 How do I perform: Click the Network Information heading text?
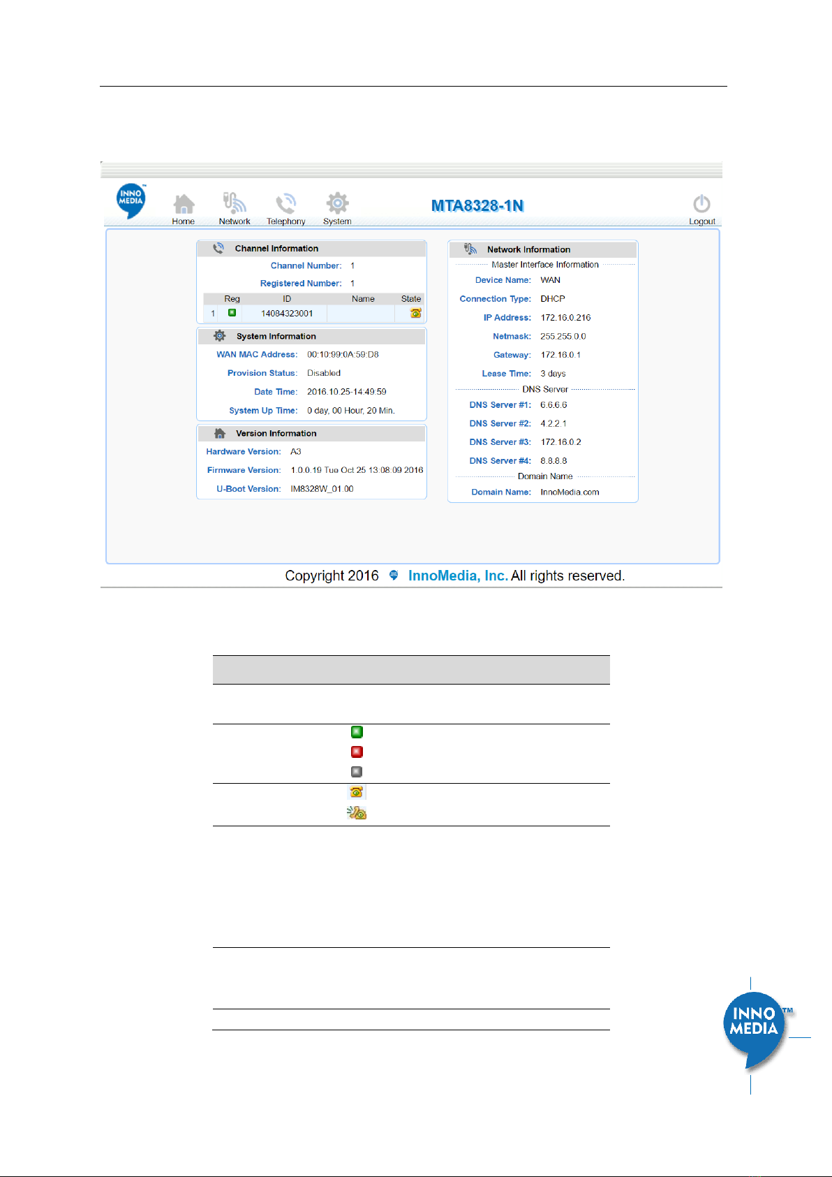(x=528, y=249)
